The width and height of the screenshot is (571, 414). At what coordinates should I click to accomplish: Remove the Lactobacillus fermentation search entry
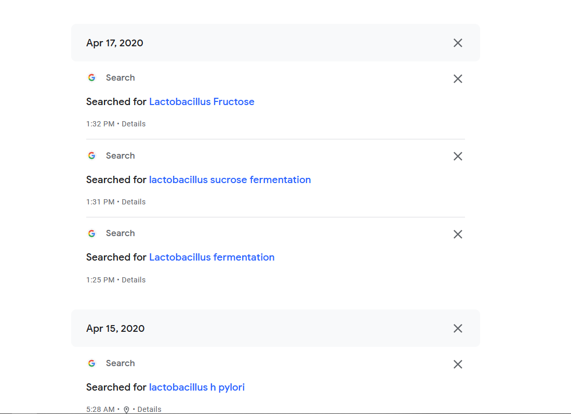[x=458, y=235]
